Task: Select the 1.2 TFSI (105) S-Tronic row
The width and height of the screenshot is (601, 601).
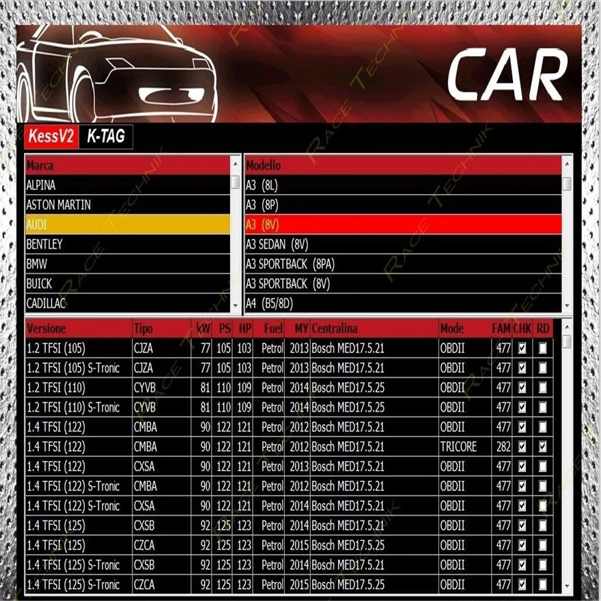Action: 289,368
